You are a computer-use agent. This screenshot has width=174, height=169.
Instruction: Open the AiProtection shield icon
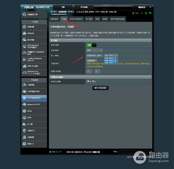(x=24, y=46)
